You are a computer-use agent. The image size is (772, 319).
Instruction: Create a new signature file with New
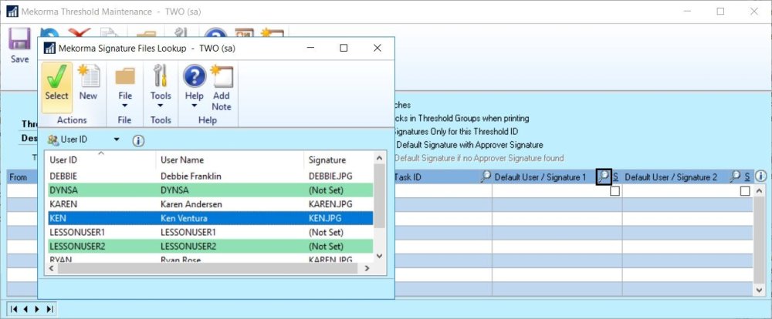(x=89, y=82)
